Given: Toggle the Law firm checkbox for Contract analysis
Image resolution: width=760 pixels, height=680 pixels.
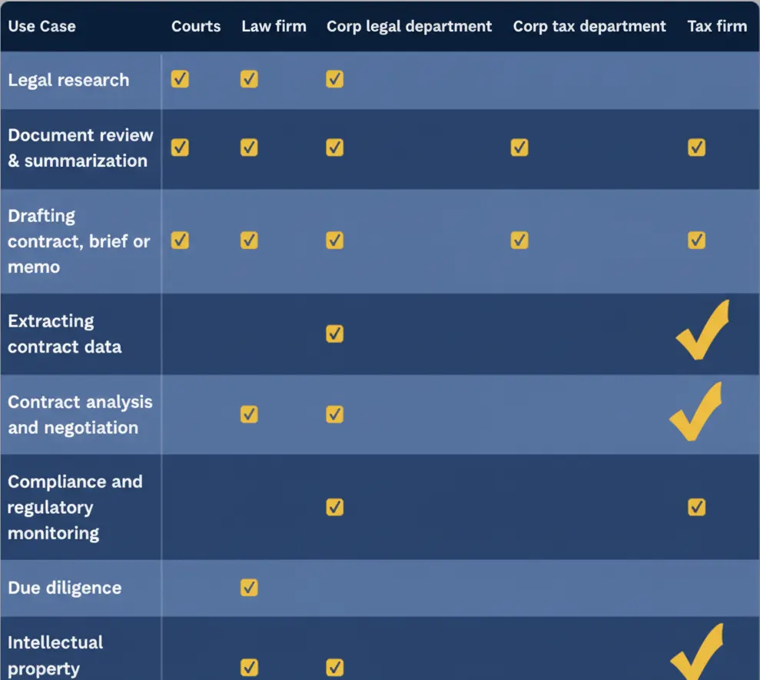Looking at the screenshot, I should [249, 414].
